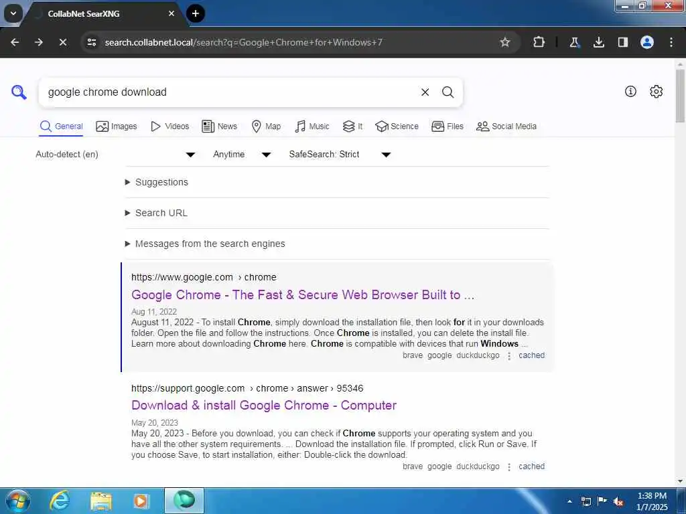This screenshot has width=686, height=514.
Task: Click in the search query input field
Action: click(230, 92)
